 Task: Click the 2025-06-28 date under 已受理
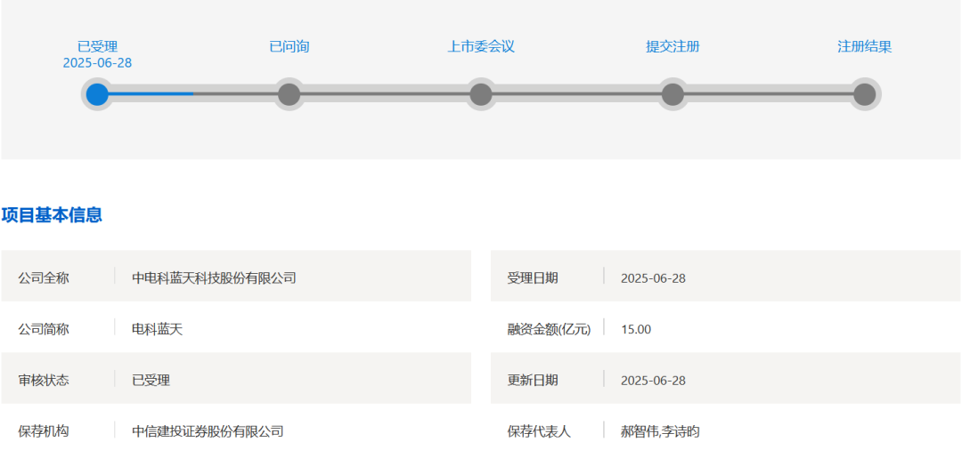pos(98,63)
